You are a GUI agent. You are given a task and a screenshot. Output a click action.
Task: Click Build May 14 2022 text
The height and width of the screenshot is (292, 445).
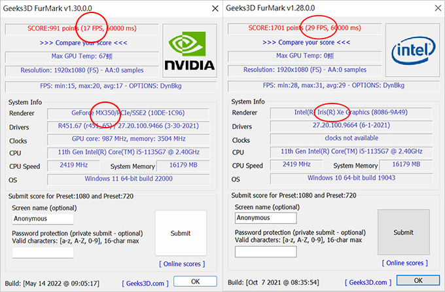point(52,283)
